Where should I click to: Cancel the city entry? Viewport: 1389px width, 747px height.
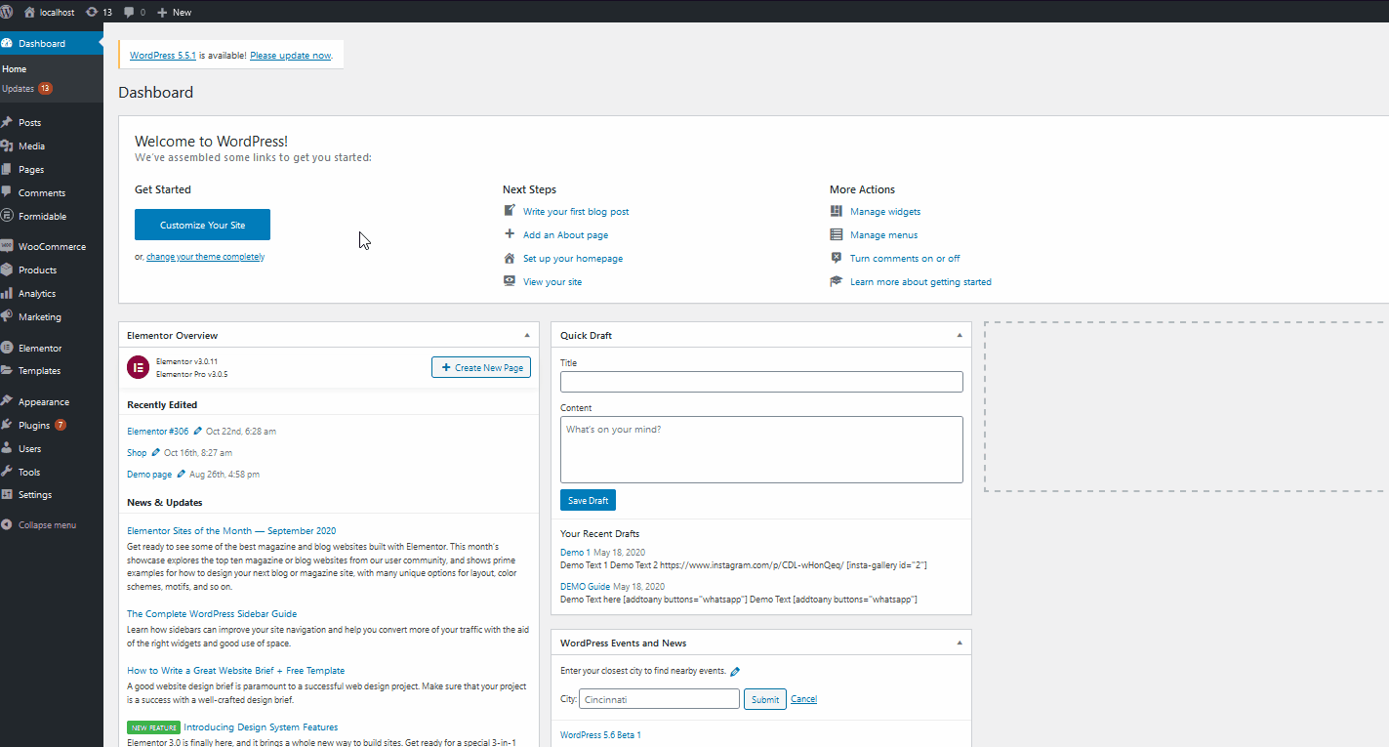pyautogui.click(x=803, y=699)
